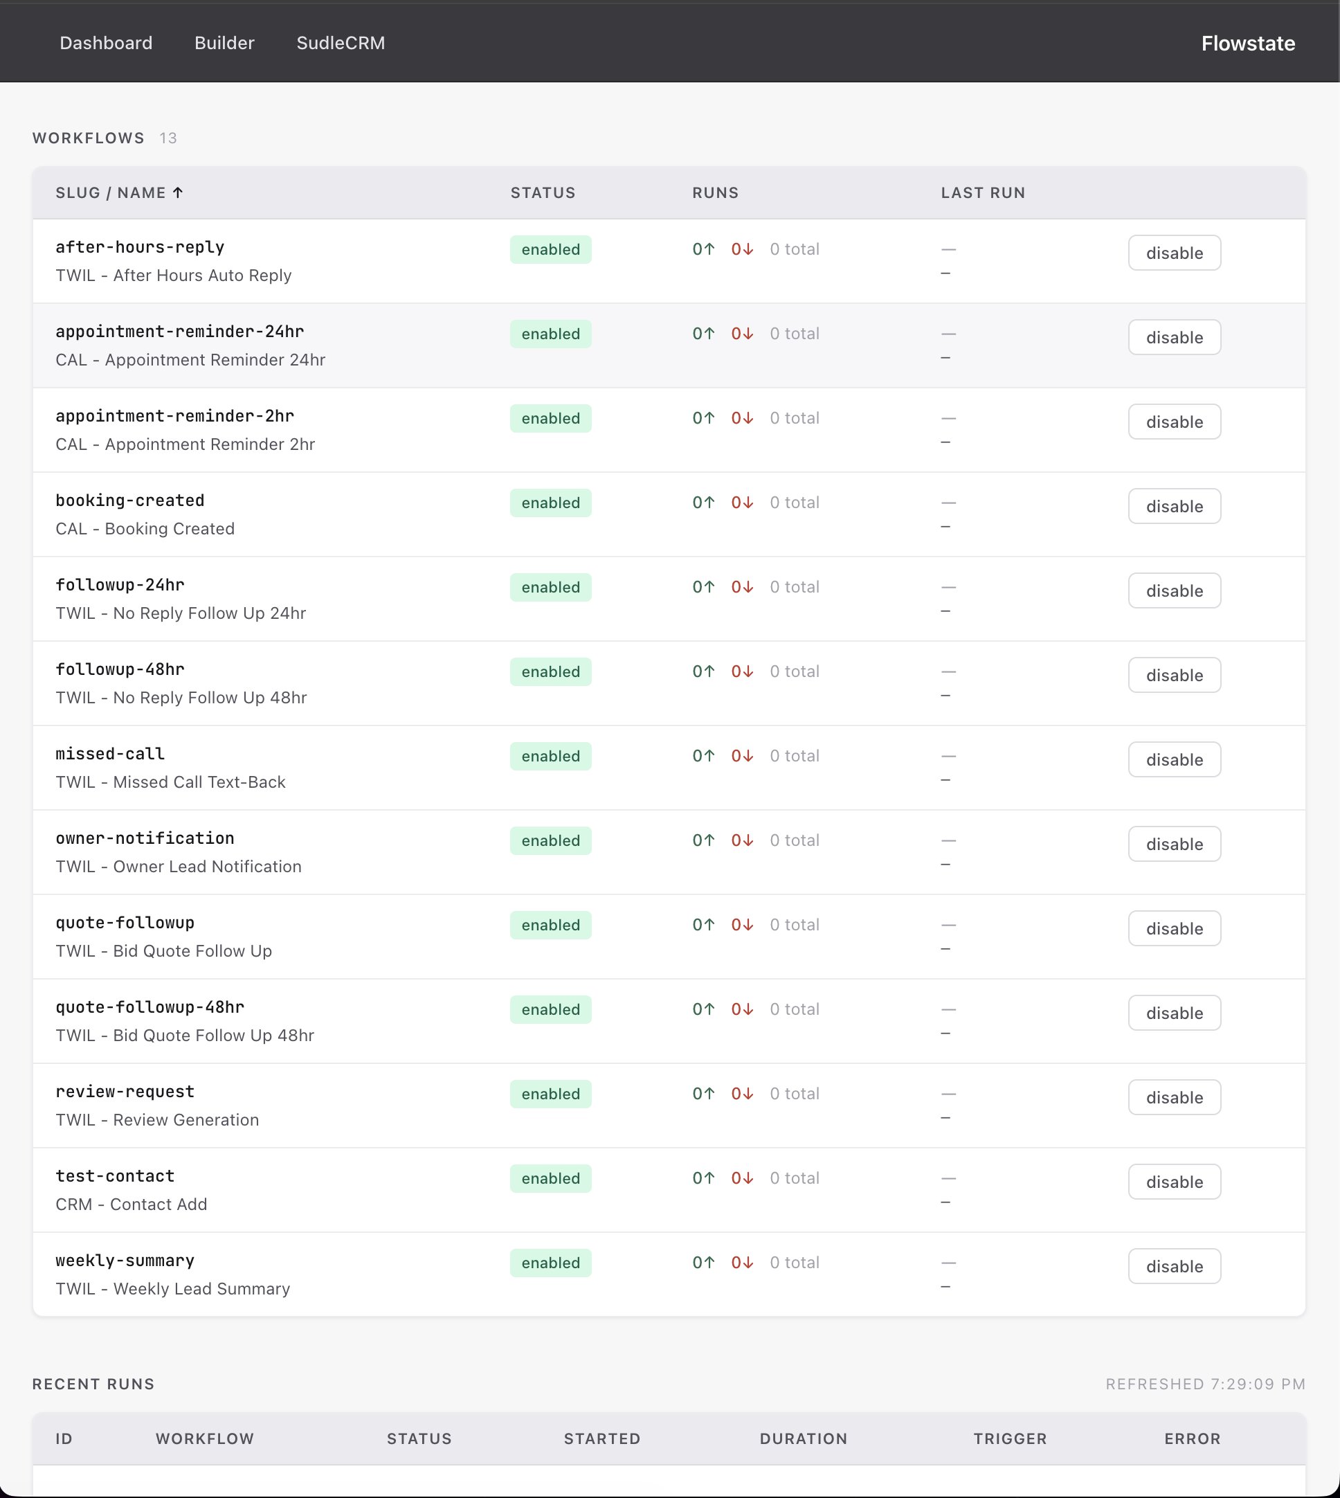1340x1498 pixels.
Task: Open the appointment-reminder-24hr slug
Action: coord(180,332)
